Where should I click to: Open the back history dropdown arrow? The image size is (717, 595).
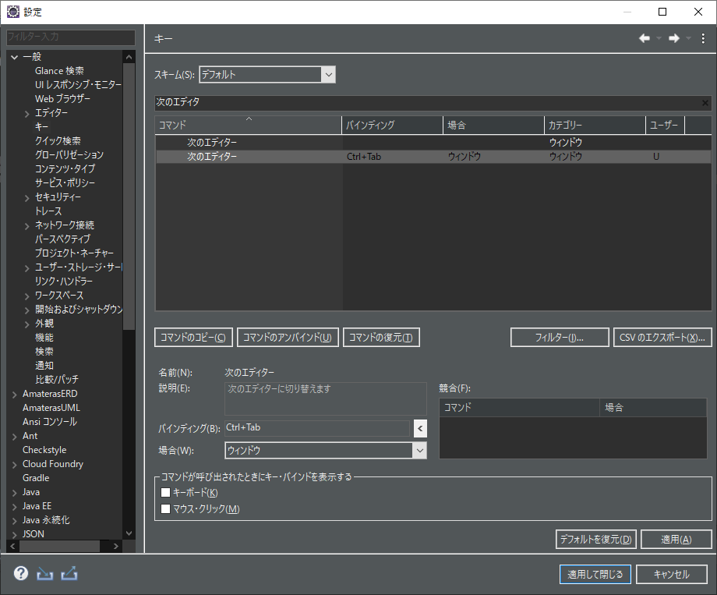tap(659, 38)
